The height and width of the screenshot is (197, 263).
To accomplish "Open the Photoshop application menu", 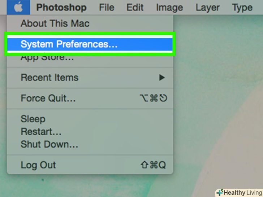I will (61, 7).
